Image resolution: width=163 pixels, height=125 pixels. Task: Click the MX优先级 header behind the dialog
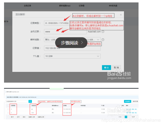coord(113,6)
